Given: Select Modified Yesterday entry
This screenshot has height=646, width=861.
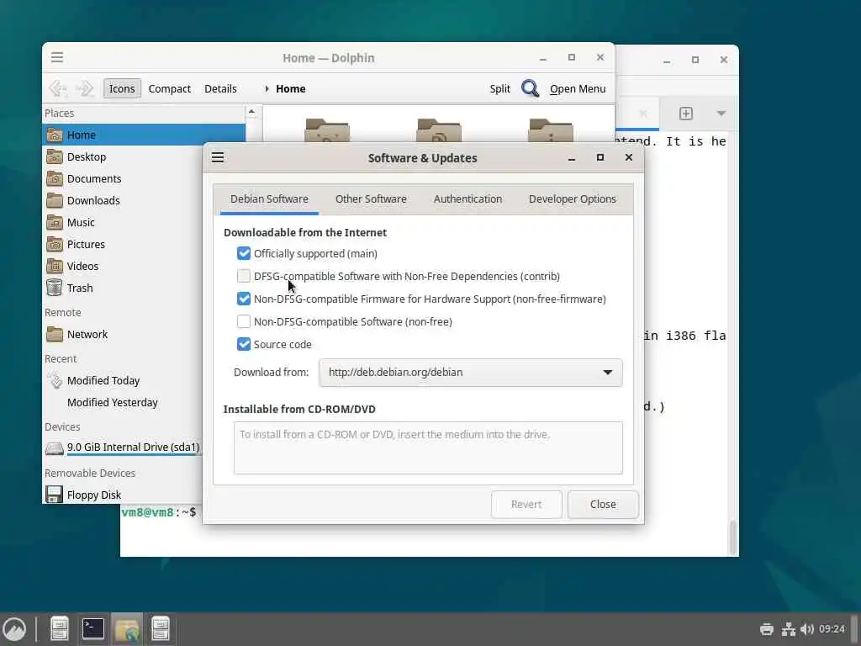Looking at the screenshot, I should (112, 402).
